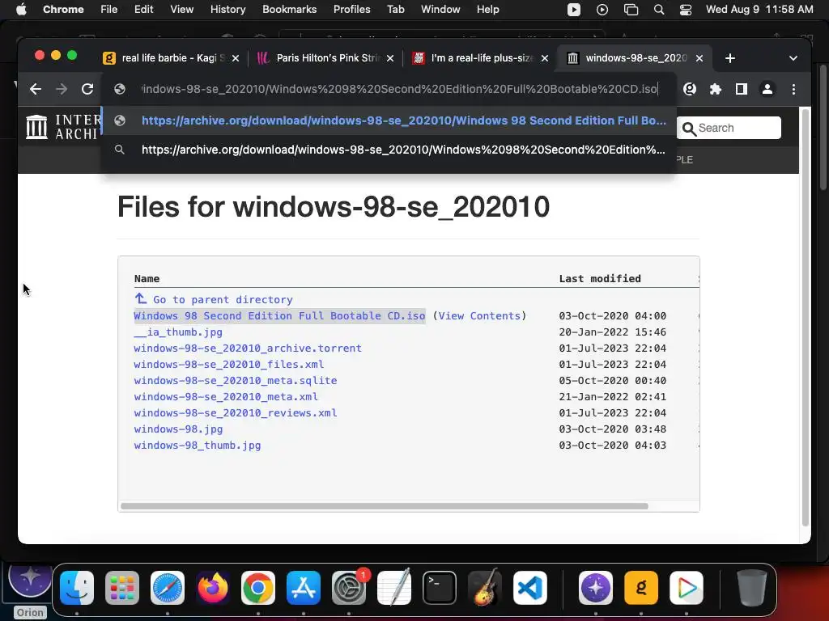Open Launchpad from the Dock
This screenshot has width=829, height=621.
click(x=122, y=588)
